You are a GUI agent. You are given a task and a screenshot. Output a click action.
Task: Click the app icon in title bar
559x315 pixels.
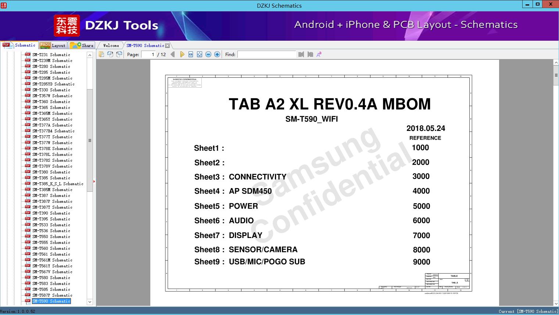[4, 5]
